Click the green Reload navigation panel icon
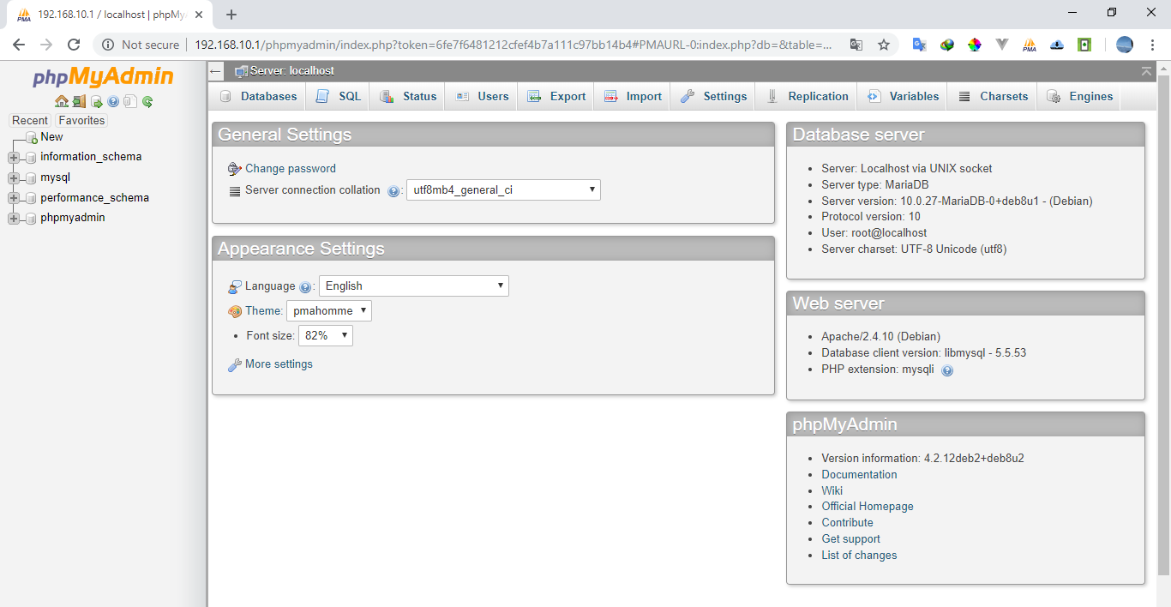1171x607 pixels. click(147, 101)
